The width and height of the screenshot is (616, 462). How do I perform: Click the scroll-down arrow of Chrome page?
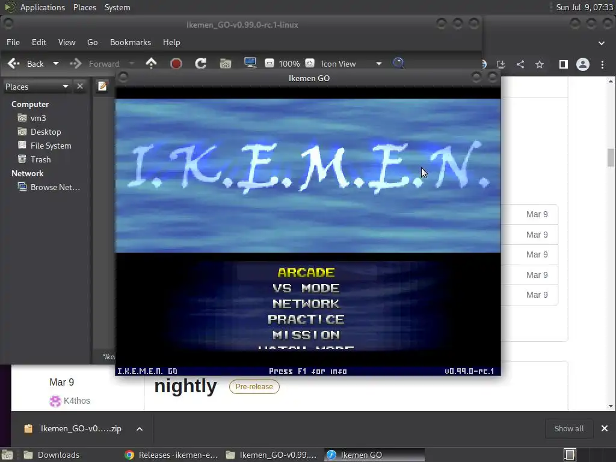tap(611, 406)
